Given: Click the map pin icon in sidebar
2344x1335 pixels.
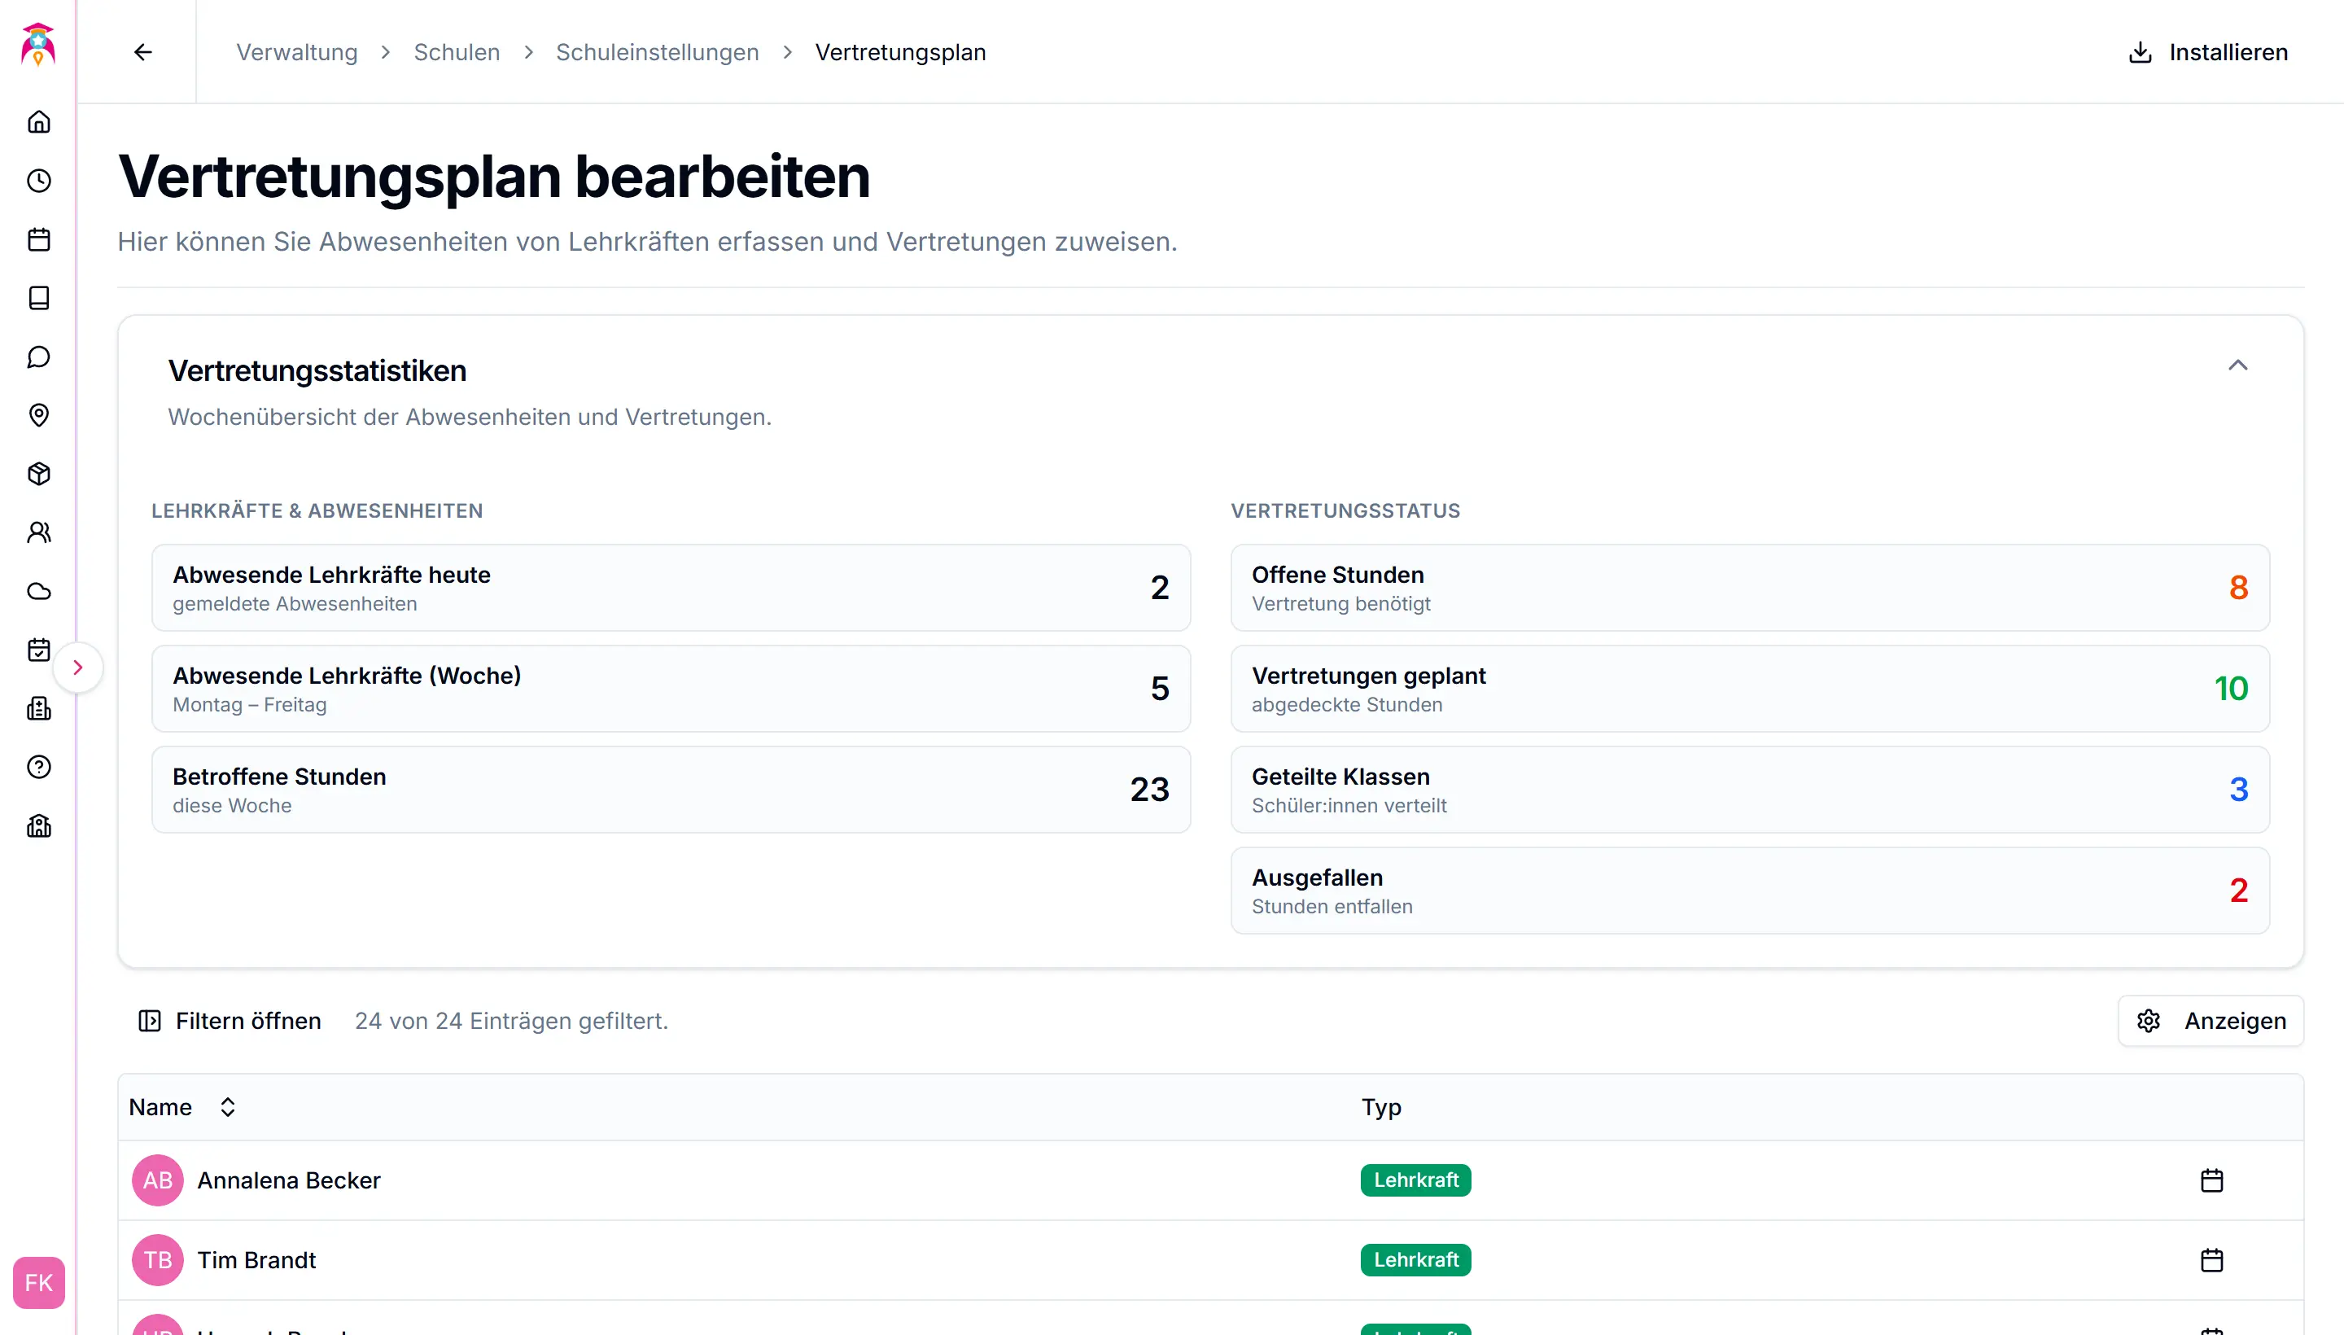Looking at the screenshot, I should [x=38, y=415].
